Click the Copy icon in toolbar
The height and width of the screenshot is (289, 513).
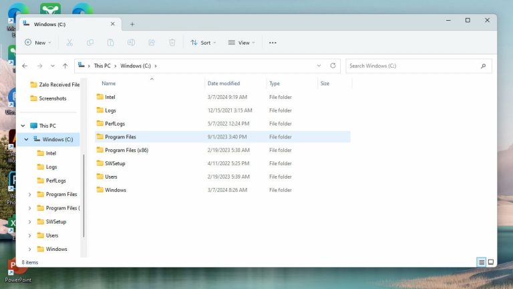click(x=90, y=42)
